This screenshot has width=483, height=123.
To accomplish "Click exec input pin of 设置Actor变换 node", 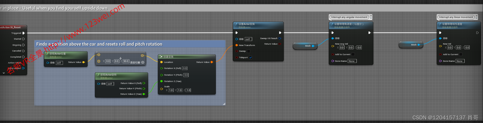I will 237,33.
